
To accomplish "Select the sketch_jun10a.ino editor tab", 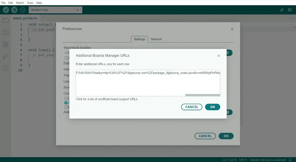I will pos(25,18).
